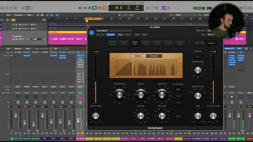Click the Compare button
Screen dimensions: 253x142
coord(111,35)
